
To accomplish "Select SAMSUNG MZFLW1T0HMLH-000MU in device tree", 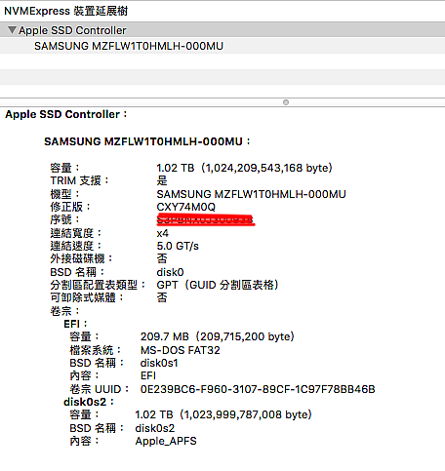I will [129, 46].
